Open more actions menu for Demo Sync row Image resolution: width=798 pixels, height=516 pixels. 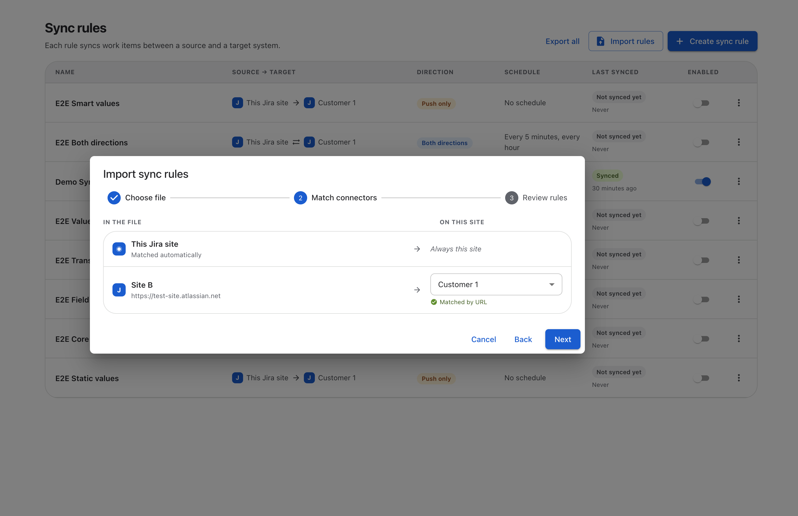[x=738, y=181]
